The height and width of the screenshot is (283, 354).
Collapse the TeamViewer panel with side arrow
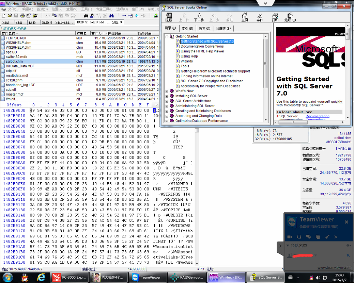280,246
